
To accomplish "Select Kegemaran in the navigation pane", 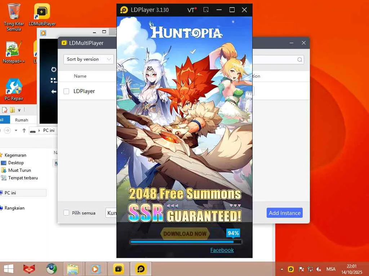I will pyautogui.click(x=15, y=155).
